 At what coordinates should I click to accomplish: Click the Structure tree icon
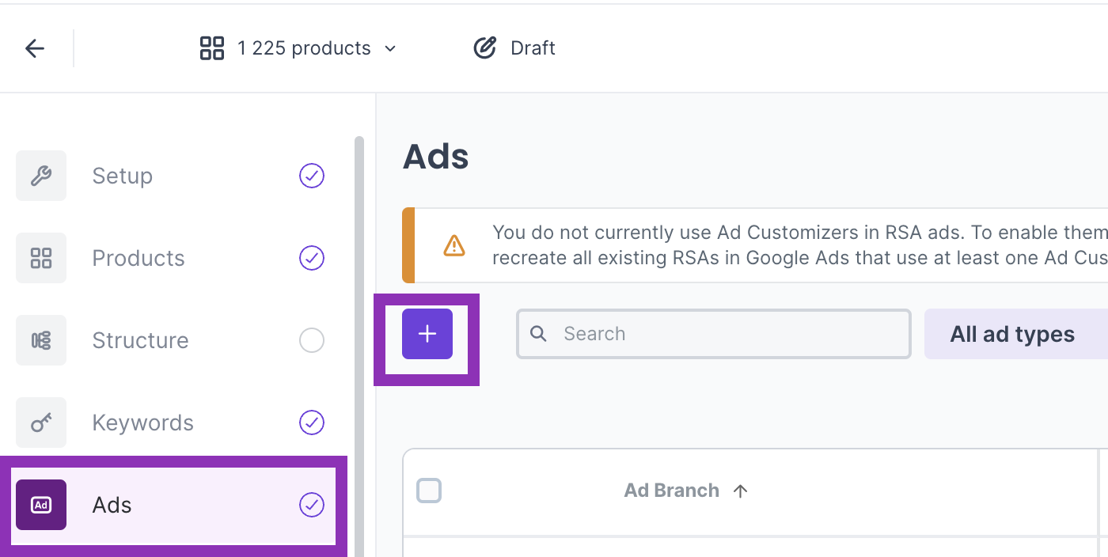click(41, 340)
